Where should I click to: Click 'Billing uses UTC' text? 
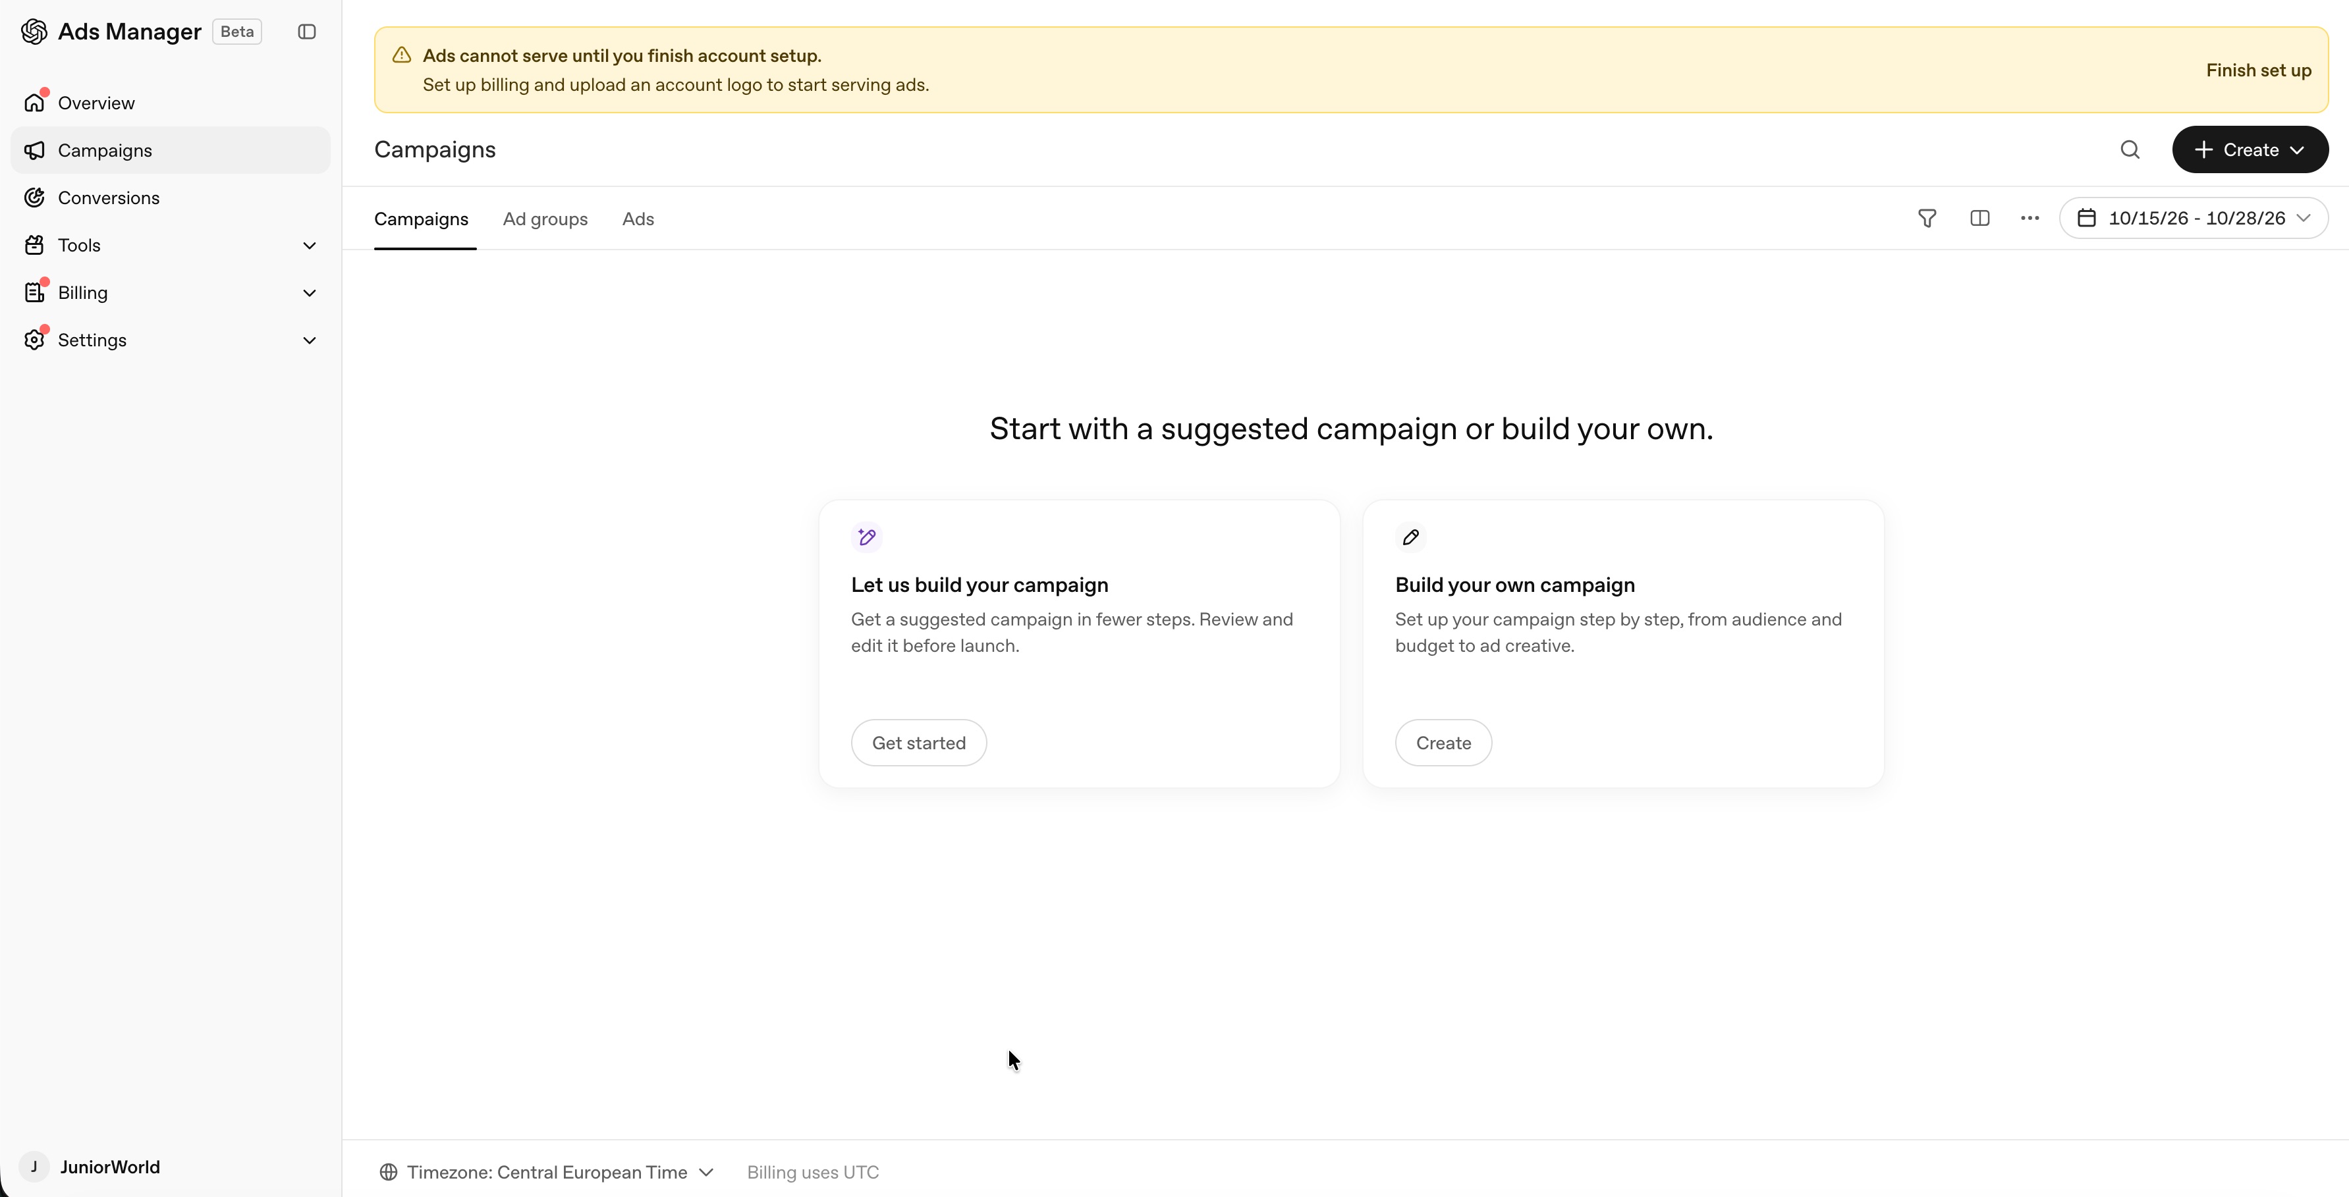[x=812, y=1173]
